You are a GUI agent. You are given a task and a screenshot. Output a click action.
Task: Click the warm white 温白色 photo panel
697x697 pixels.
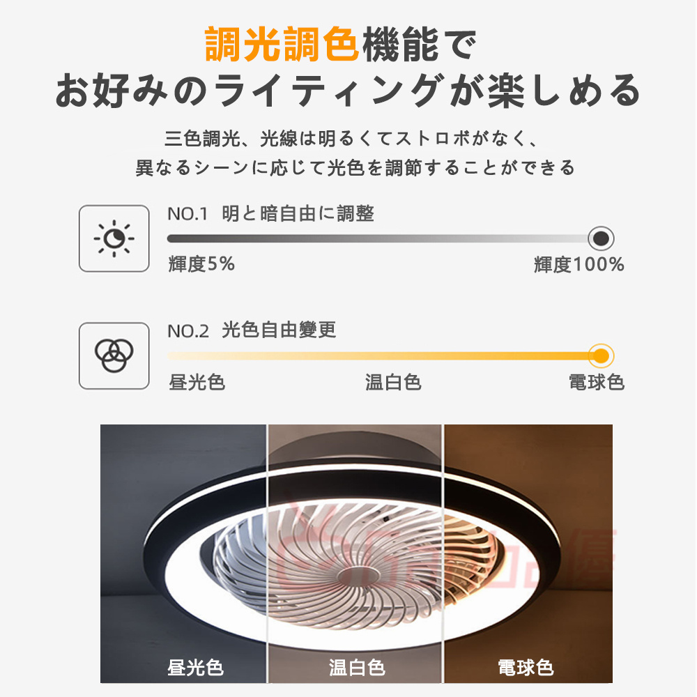(355, 553)
